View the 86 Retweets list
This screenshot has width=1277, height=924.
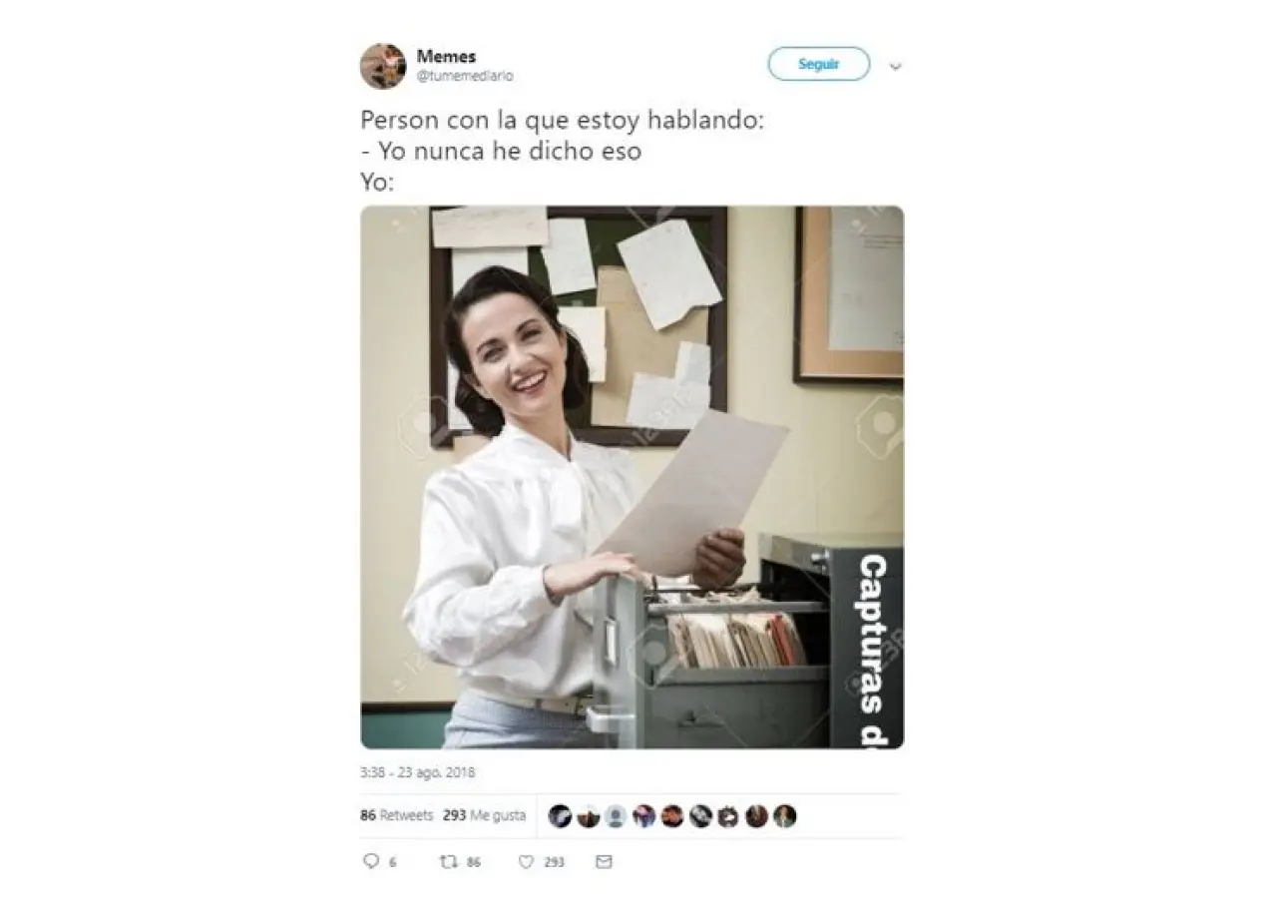pos(397,815)
